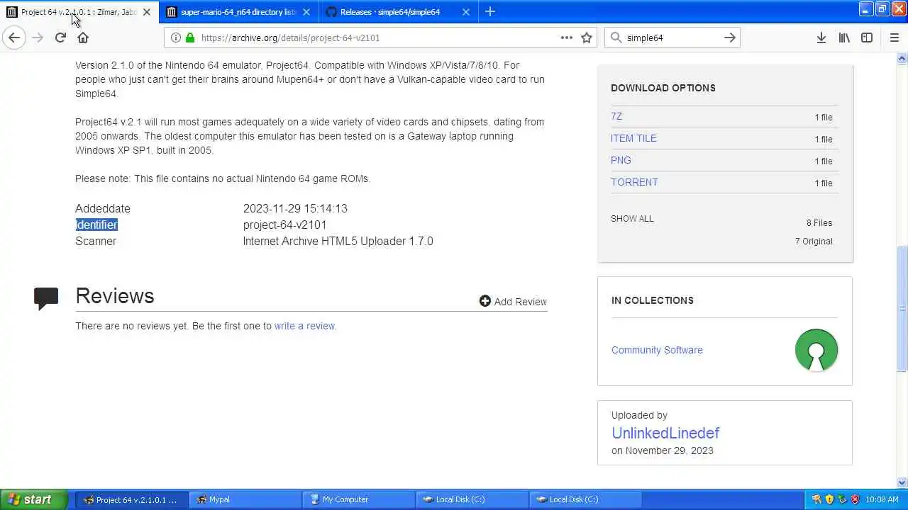Click the reviews speech bubble icon
Screen dimensions: 908x510
46,298
